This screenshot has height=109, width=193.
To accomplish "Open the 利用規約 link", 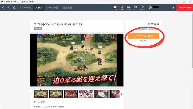I will click(144, 41).
